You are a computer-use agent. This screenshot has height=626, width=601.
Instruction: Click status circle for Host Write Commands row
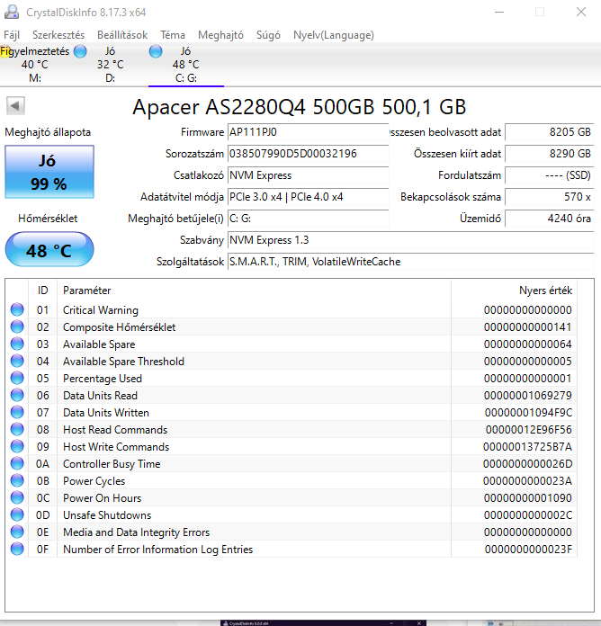17,446
